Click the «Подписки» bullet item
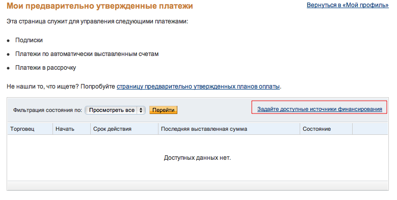Image resolution: width=397 pixels, height=200 pixels. pyautogui.click(x=29, y=40)
